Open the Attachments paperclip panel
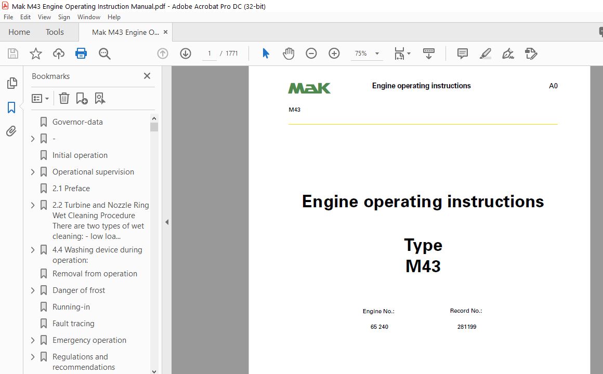This screenshot has height=374, width=603. click(x=11, y=131)
